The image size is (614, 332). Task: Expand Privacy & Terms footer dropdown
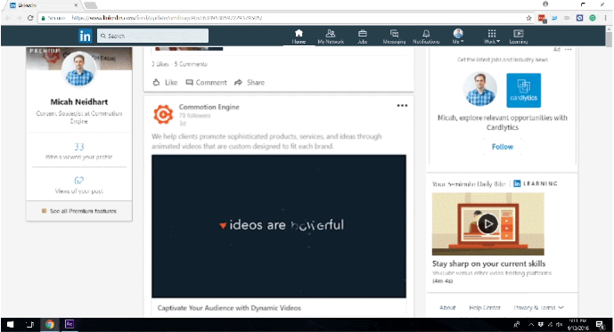click(x=538, y=307)
